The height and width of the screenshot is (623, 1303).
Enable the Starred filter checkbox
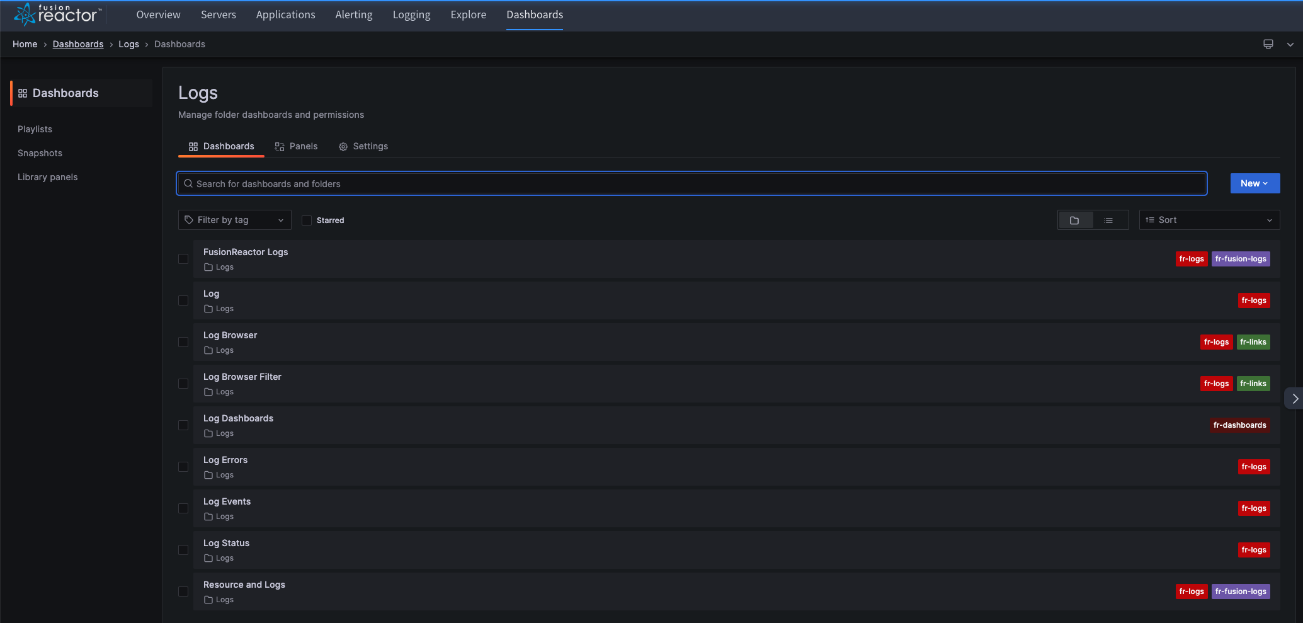[x=307, y=220]
